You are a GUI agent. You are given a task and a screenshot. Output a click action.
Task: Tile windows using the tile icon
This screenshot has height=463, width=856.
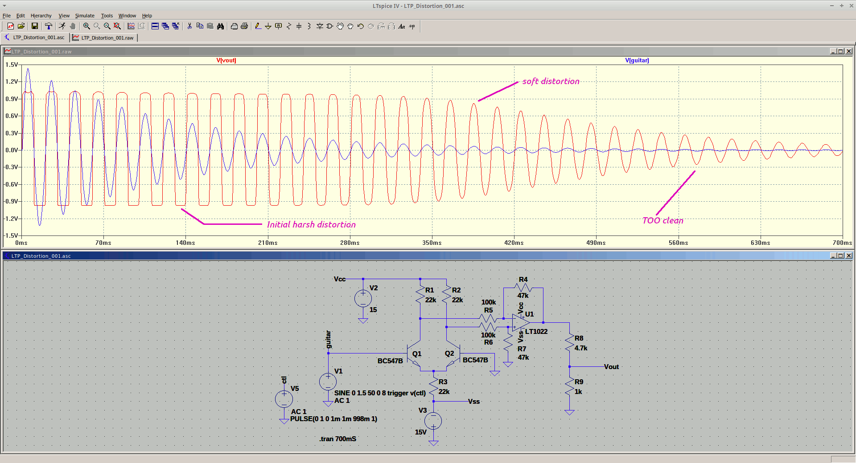pyautogui.click(x=155, y=26)
